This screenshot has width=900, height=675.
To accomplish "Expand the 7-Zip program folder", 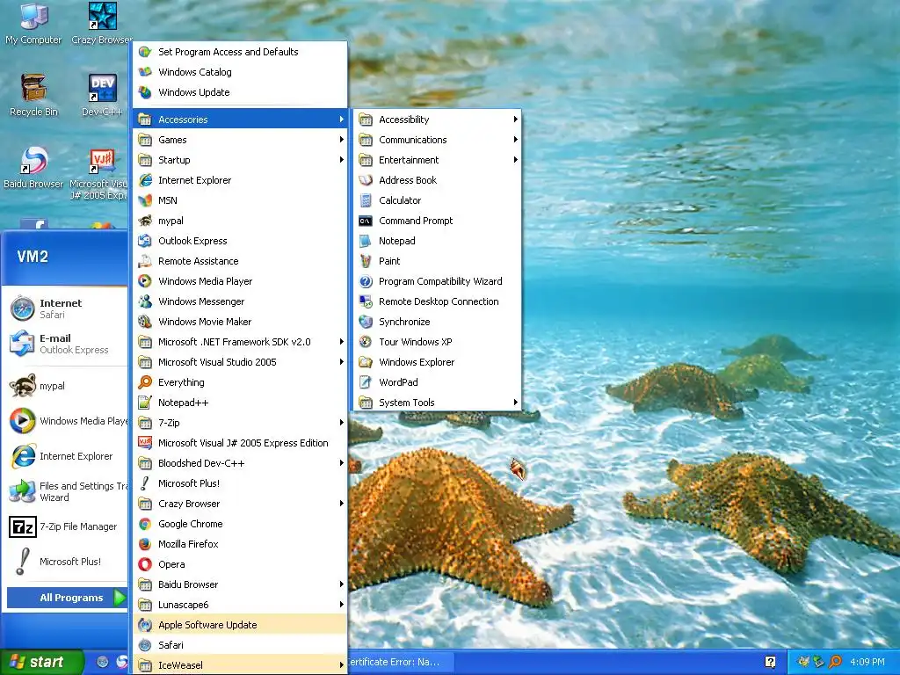I will point(241,423).
